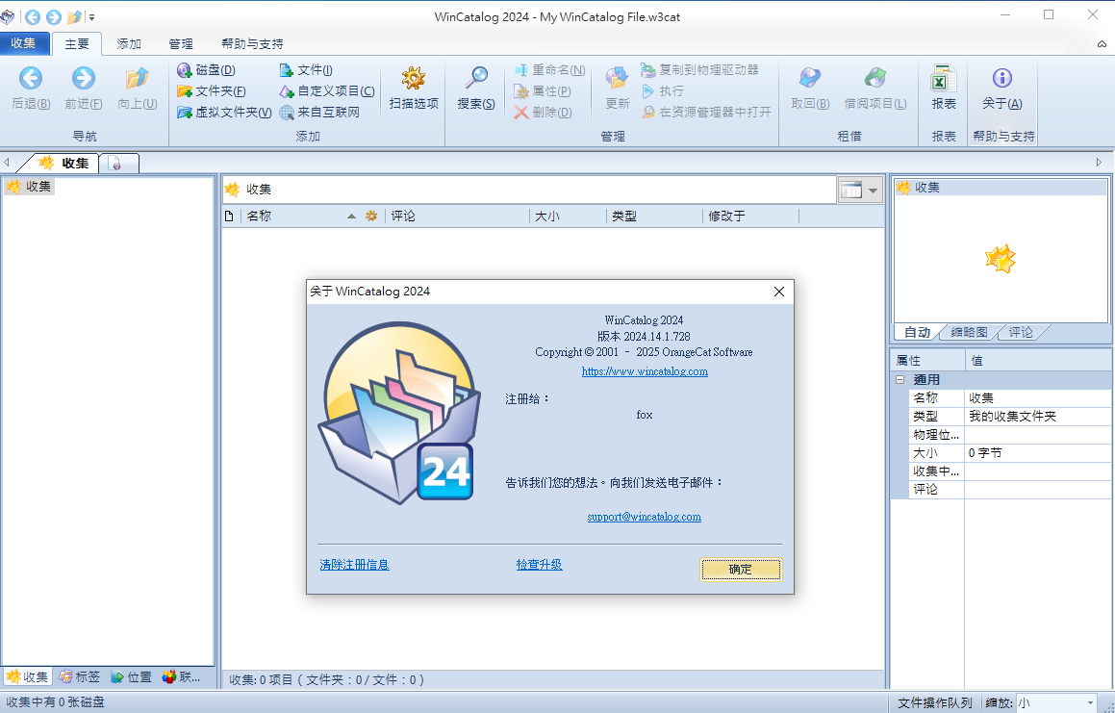Switch to the 主要 ribbon tab
1115x713 pixels.
[x=77, y=44]
